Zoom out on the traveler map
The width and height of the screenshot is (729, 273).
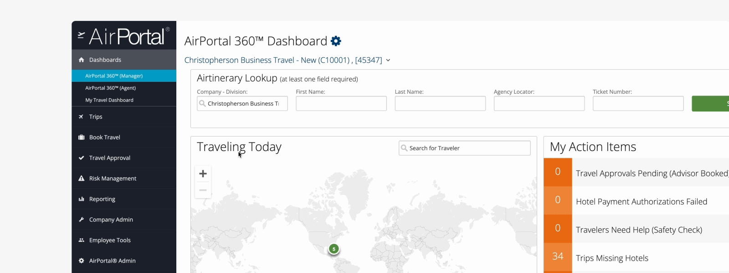203,190
